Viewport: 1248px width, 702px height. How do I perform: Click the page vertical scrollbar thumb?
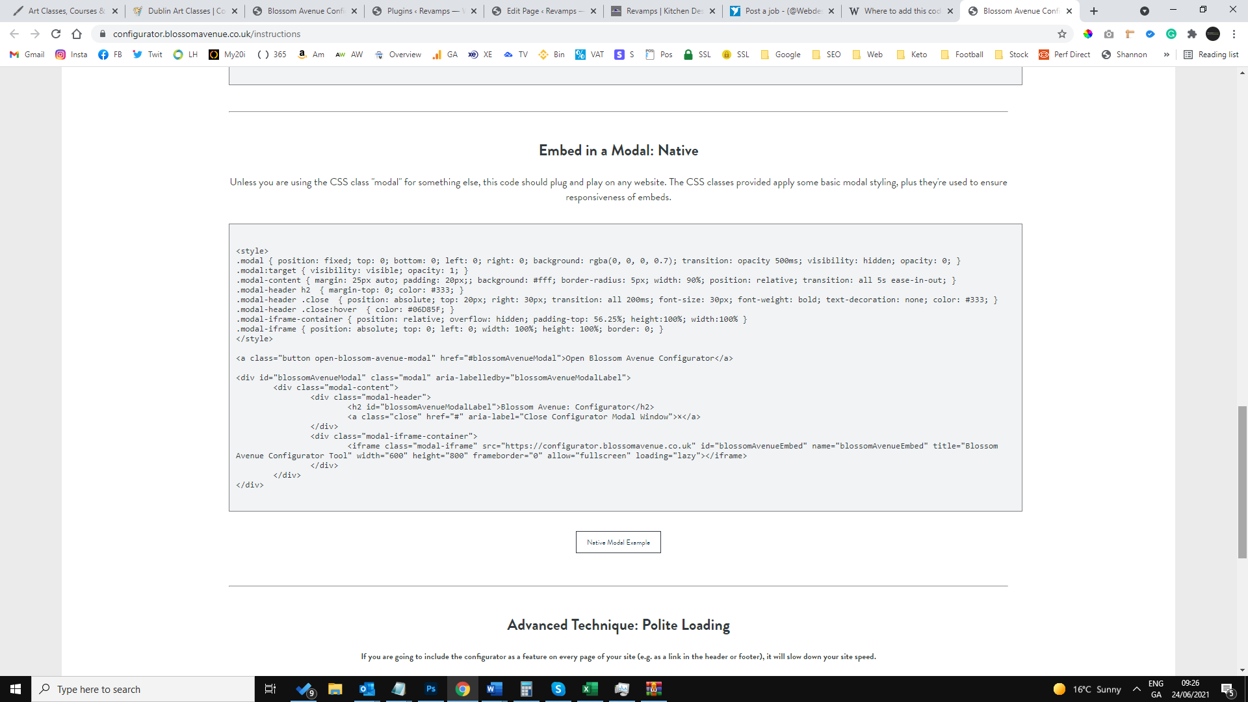[x=1242, y=482]
